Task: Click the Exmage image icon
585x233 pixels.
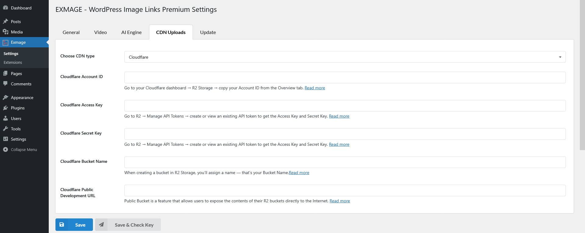Action: tap(5, 43)
